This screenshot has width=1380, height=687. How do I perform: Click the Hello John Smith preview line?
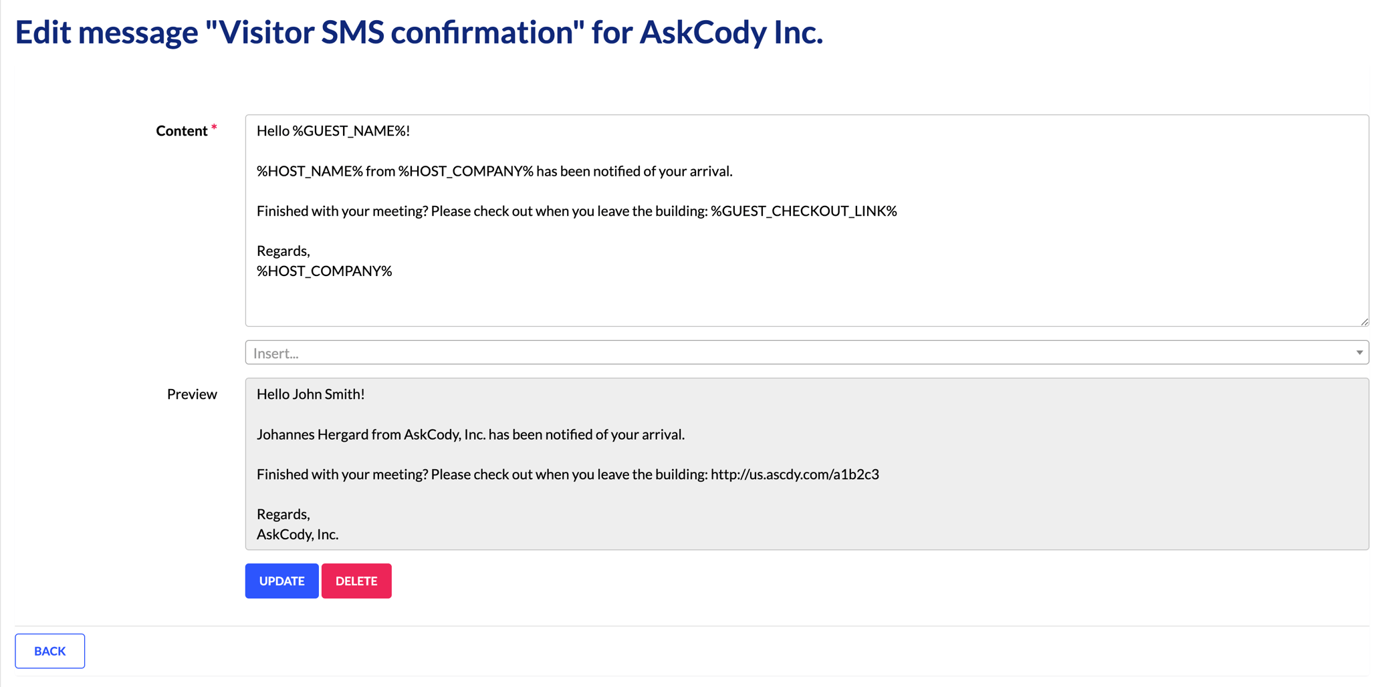310,394
